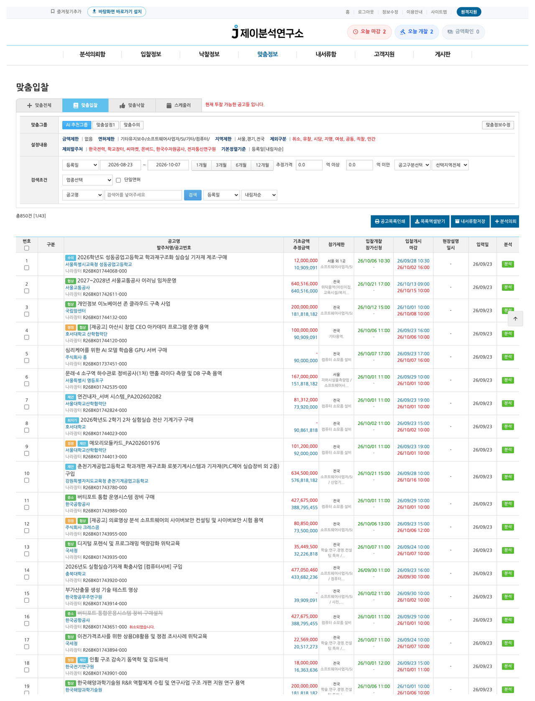Click green 분석 badge for row 2

click(508, 287)
